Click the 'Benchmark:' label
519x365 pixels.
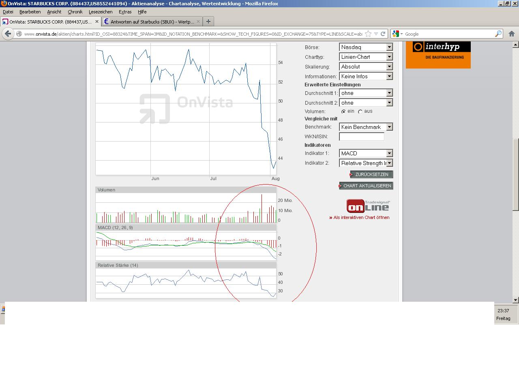318,127
